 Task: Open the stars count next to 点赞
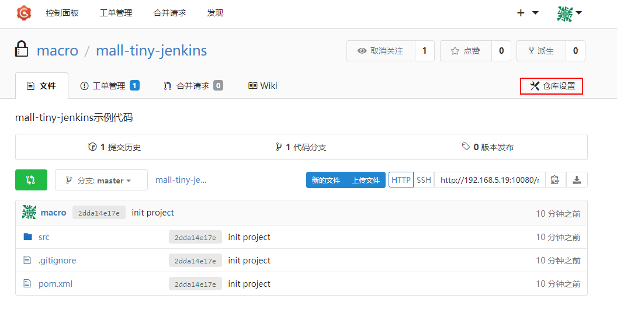tap(501, 51)
